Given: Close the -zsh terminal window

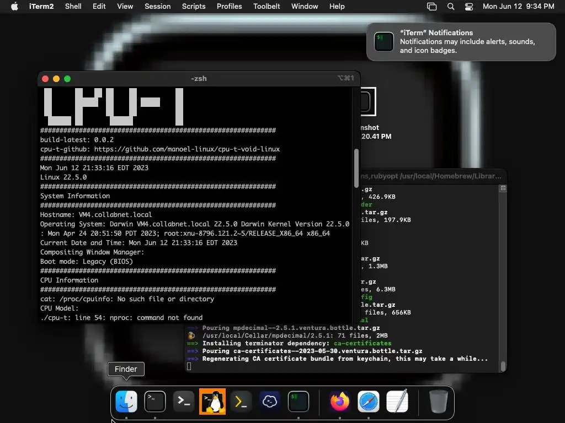Looking at the screenshot, I should 45,79.
